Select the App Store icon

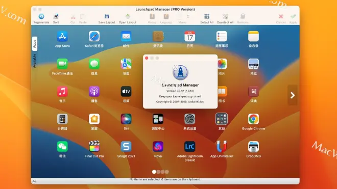62,36
